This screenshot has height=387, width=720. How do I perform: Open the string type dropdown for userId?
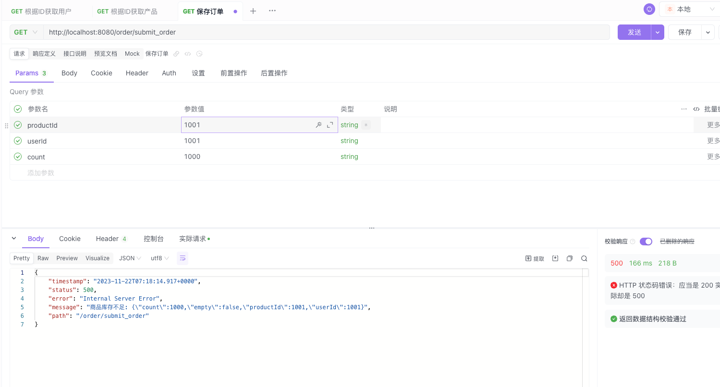349,141
